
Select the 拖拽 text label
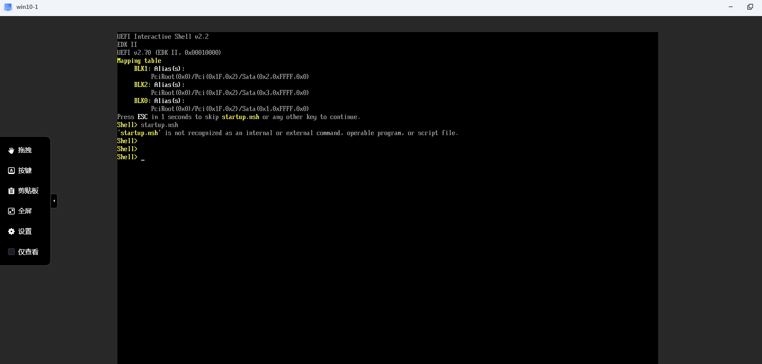point(25,150)
